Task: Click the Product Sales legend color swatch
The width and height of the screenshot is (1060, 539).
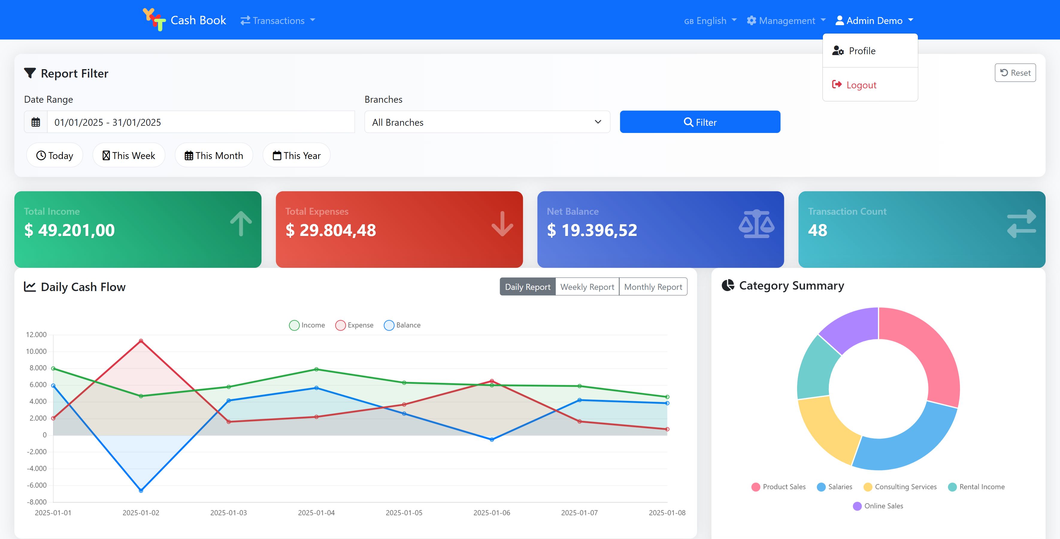Action: [x=755, y=487]
